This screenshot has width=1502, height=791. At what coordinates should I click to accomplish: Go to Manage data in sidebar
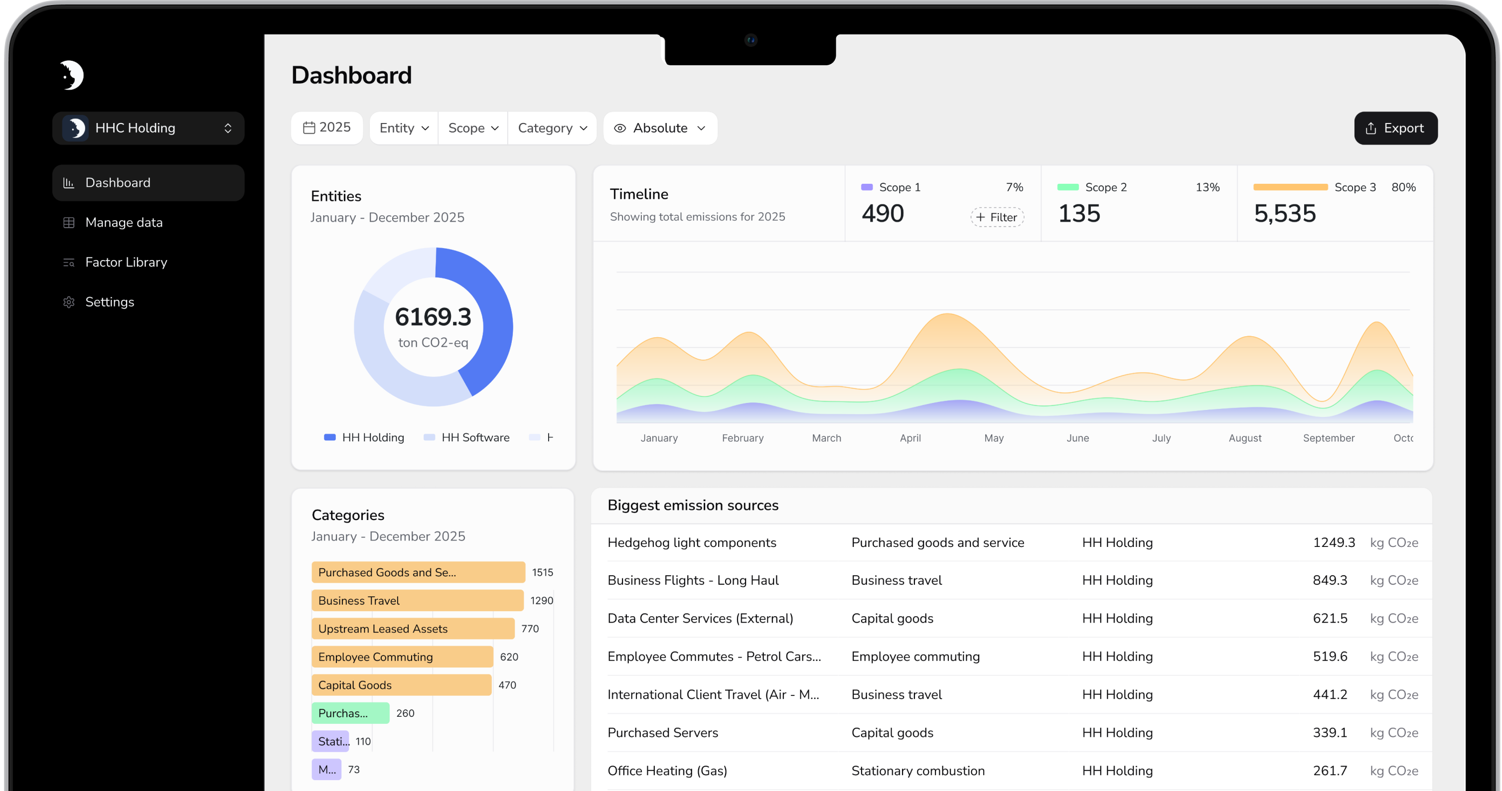[x=124, y=223]
